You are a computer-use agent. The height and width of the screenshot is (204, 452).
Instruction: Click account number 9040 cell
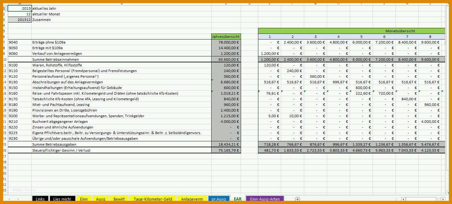[19, 42]
